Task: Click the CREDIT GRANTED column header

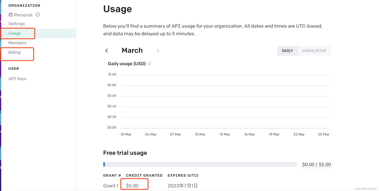Action: [144, 175]
